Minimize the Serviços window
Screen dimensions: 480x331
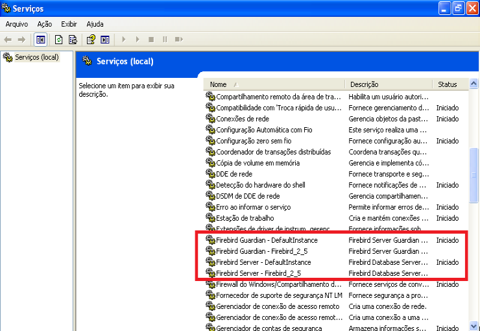pos(444,8)
